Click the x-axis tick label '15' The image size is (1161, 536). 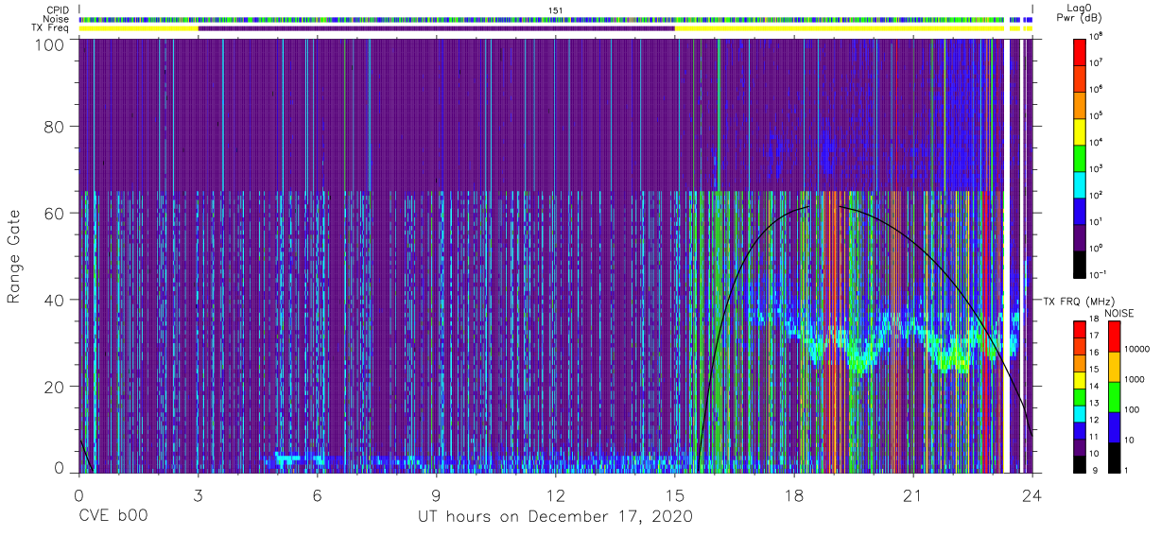675,494
